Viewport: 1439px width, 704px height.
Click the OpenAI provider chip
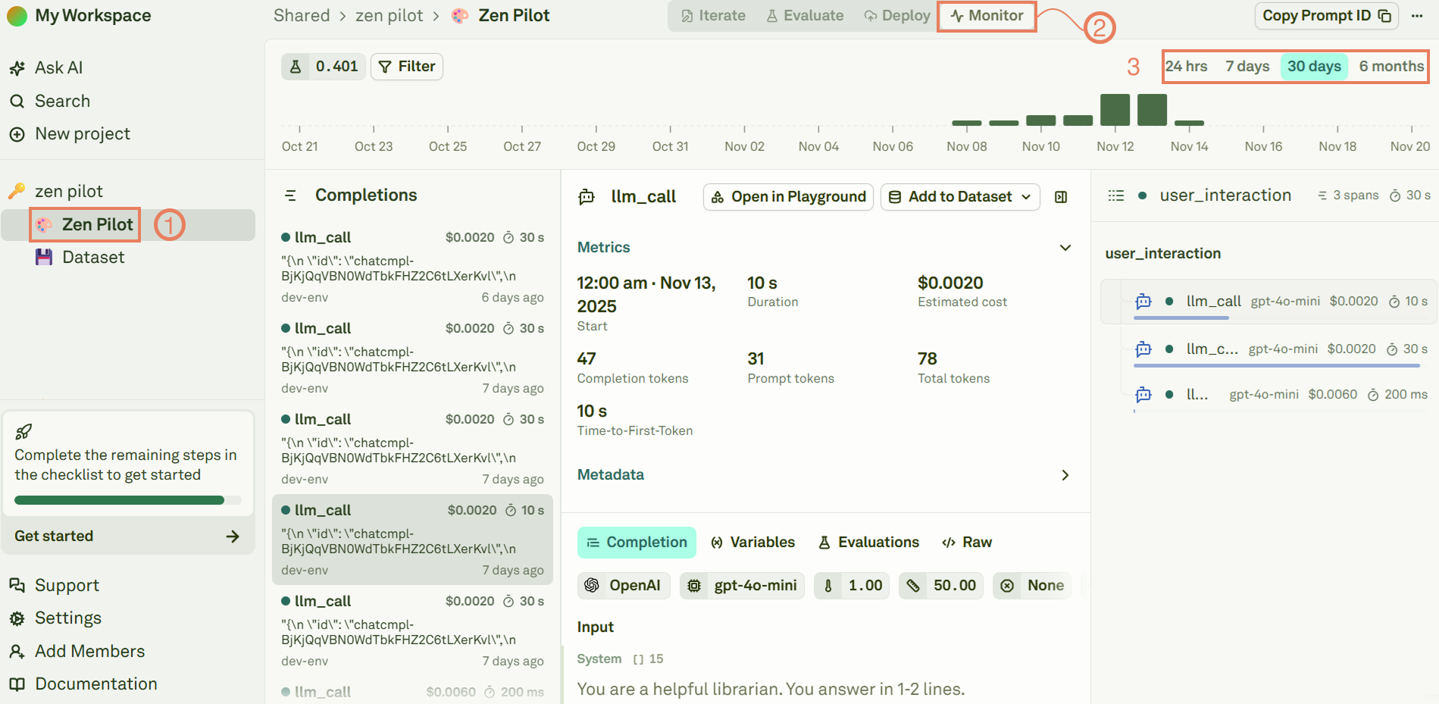(x=624, y=585)
